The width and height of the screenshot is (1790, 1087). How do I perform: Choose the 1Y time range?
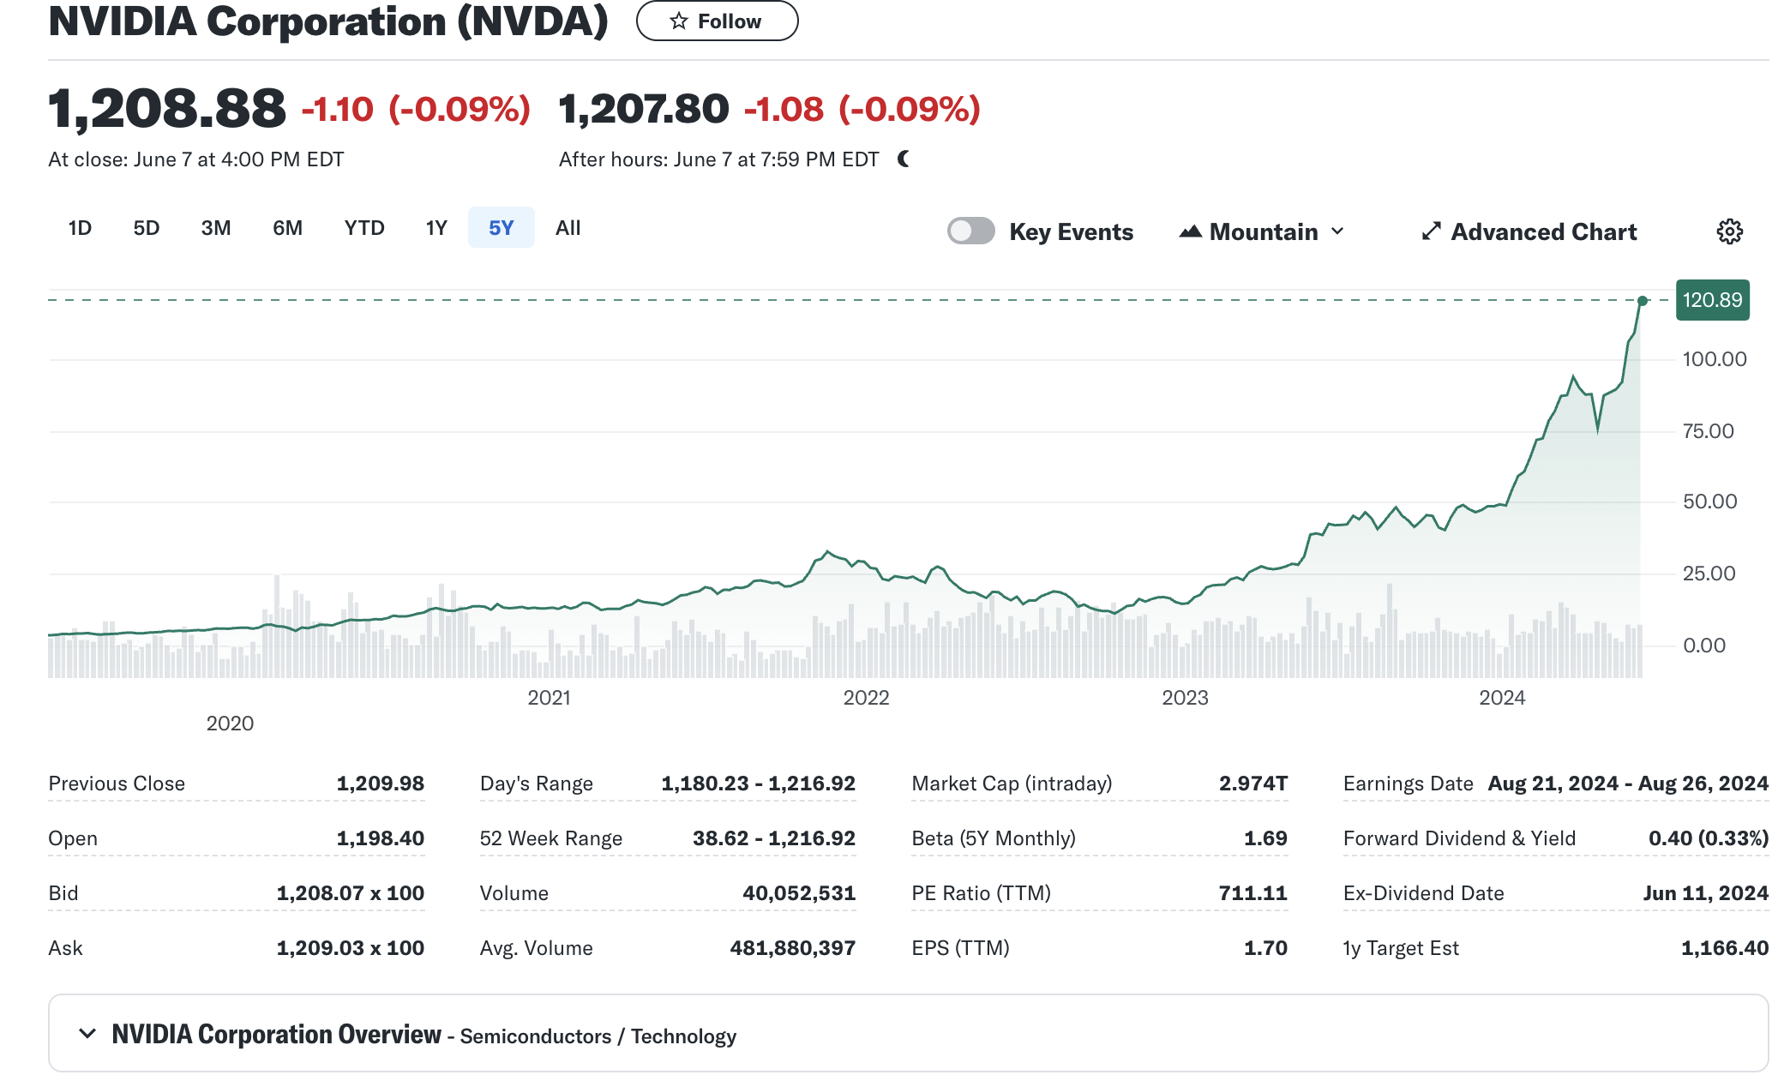coord(436,228)
